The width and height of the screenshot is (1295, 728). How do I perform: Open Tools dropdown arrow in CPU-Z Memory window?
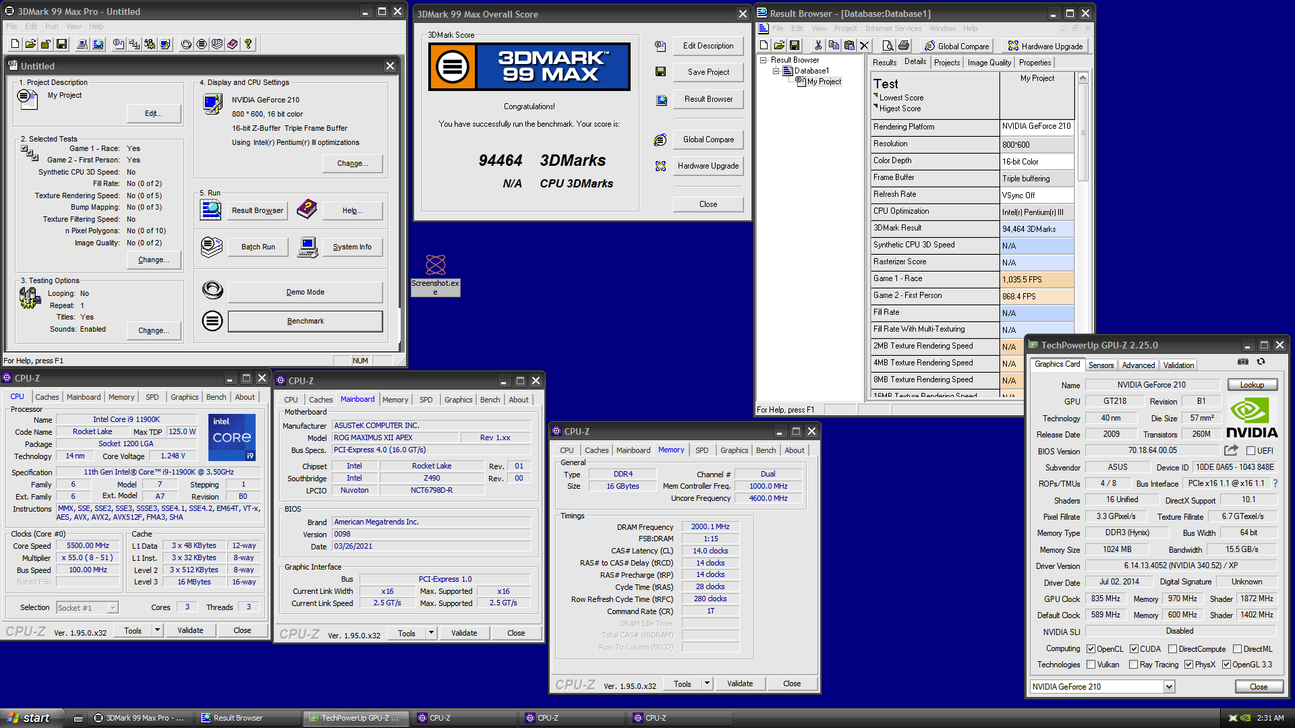(x=707, y=684)
